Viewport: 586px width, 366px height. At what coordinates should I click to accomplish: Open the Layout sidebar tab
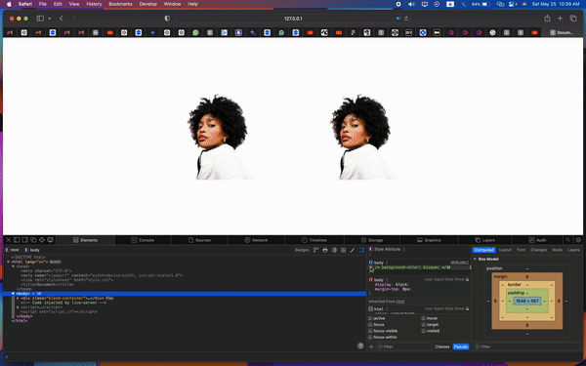click(505, 250)
